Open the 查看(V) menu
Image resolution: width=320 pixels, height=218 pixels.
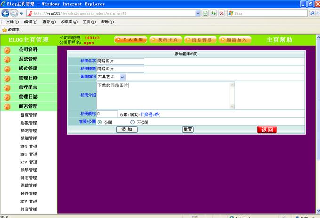pyautogui.click(x=47, y=22)
